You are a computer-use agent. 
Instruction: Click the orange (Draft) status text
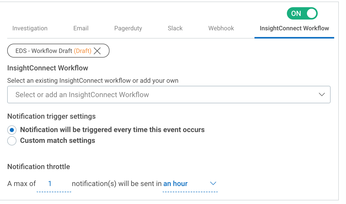(83, 51)
